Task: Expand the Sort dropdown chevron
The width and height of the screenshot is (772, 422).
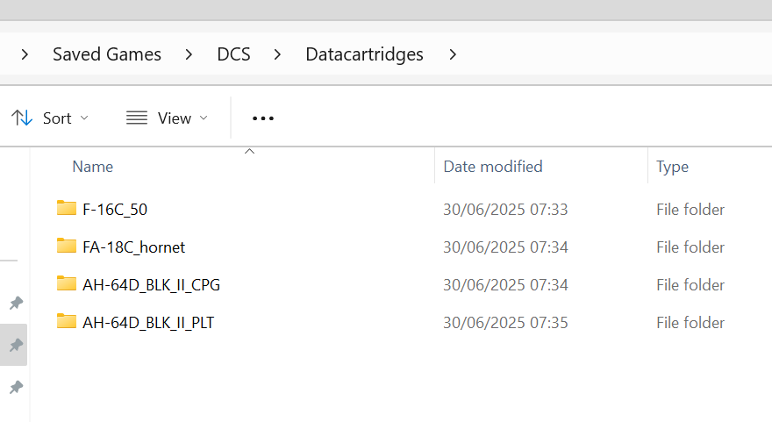Action: 84,118
